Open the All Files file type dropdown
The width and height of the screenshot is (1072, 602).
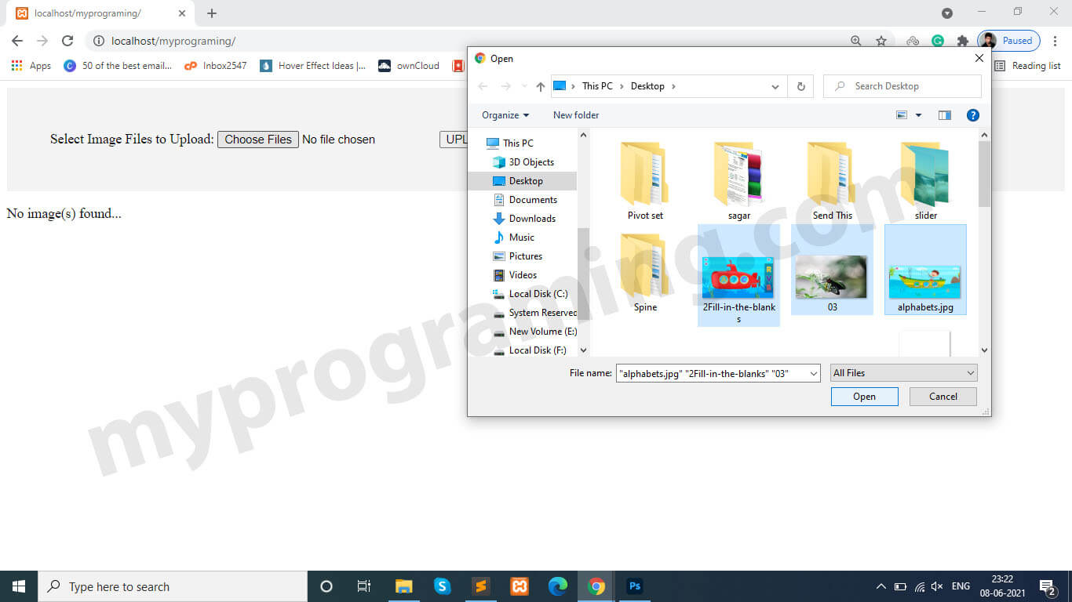902,372
